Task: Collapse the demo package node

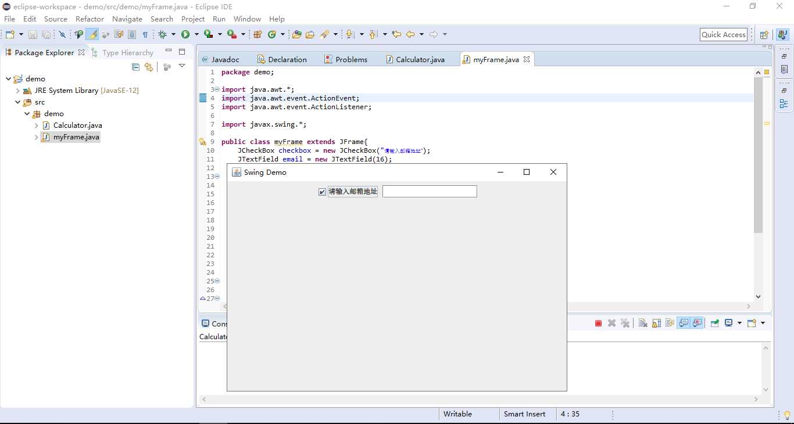Action: coord(27,114)
